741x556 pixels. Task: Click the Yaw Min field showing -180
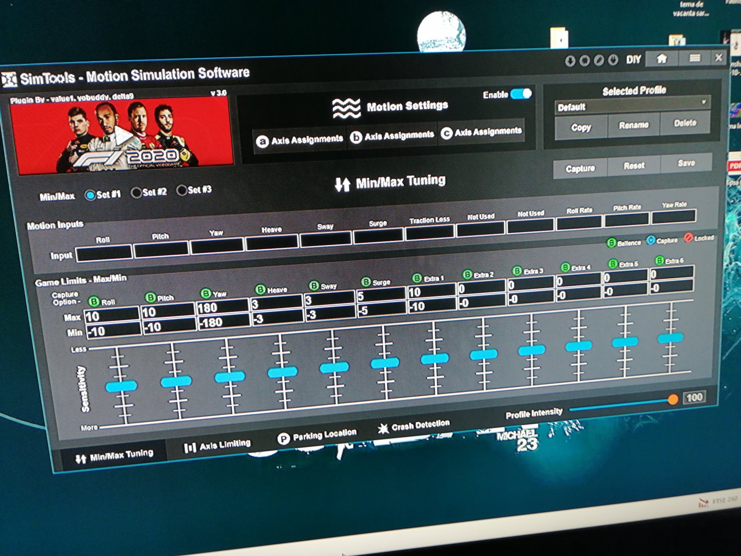click(224, 321)
